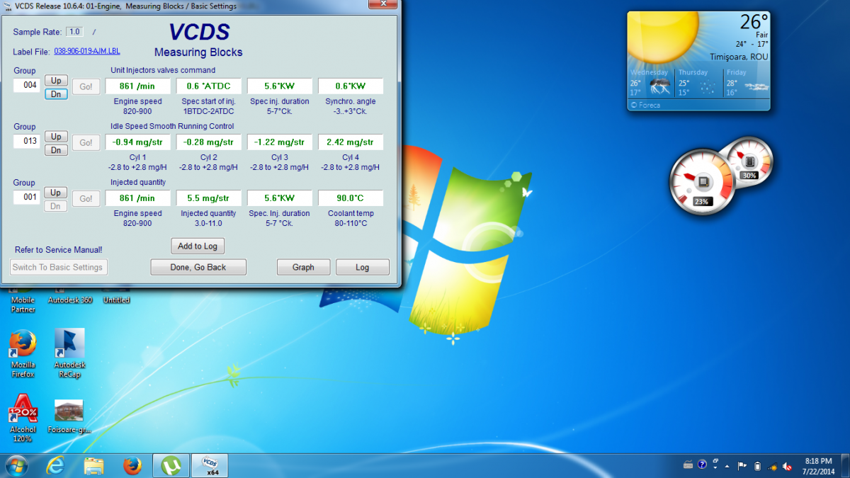This screenshot has height=478, width=850.
Task: Click the group number field 001
Action: coord(27,198)
